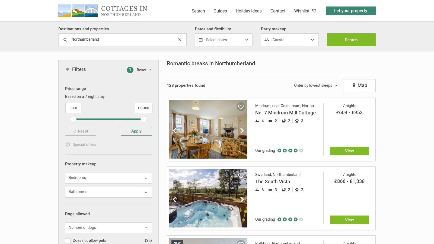Open the Mindrum Mill Cottage living room photo
The width and height of the screenshot is (434, 244).
208,129
